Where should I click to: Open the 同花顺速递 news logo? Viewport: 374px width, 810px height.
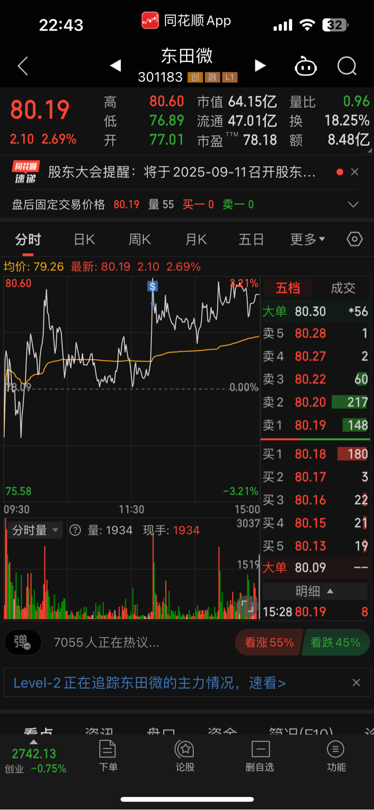pos(25,172)
